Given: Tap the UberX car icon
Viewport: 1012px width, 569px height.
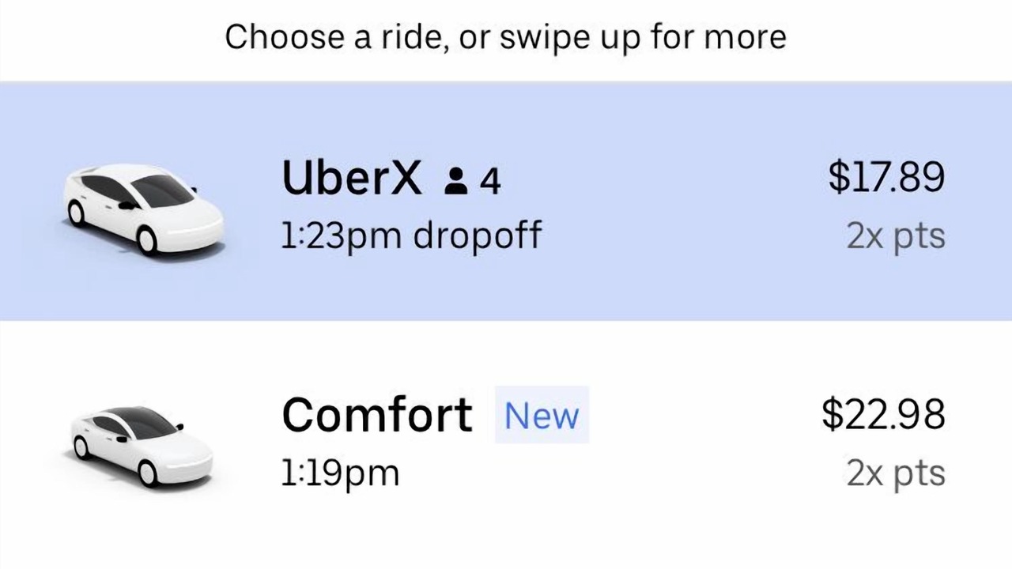Looking at the screenshot, I should pyautogui.click(x=142, y=209).
